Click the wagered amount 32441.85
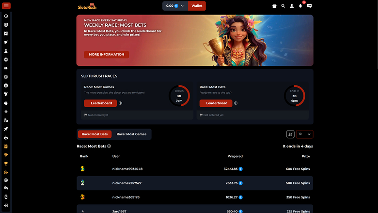The height and width of the screenshot is (213, 378). (231, 169)
